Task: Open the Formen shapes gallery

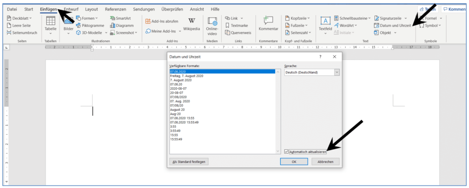Action: pos(87,18)
